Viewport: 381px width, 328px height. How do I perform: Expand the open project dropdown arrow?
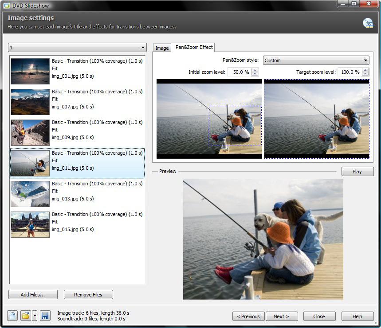[35, 316]
